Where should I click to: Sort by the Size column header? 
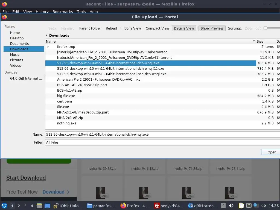coord(266,41)
